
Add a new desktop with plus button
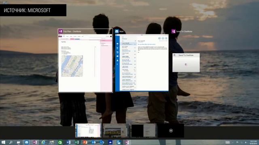(171, 130)
